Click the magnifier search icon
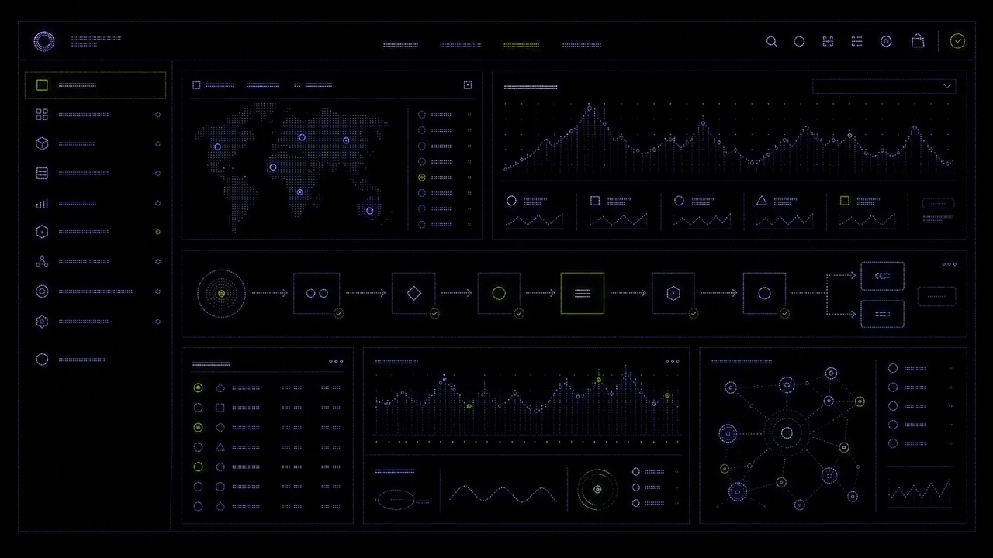 (771, 41)
